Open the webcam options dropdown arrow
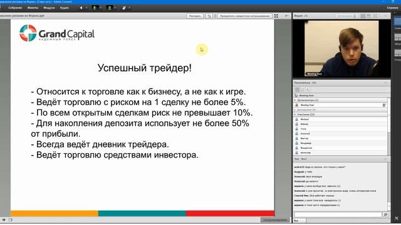The height and width of the screenshot is (225, 401). pos(115,8)
